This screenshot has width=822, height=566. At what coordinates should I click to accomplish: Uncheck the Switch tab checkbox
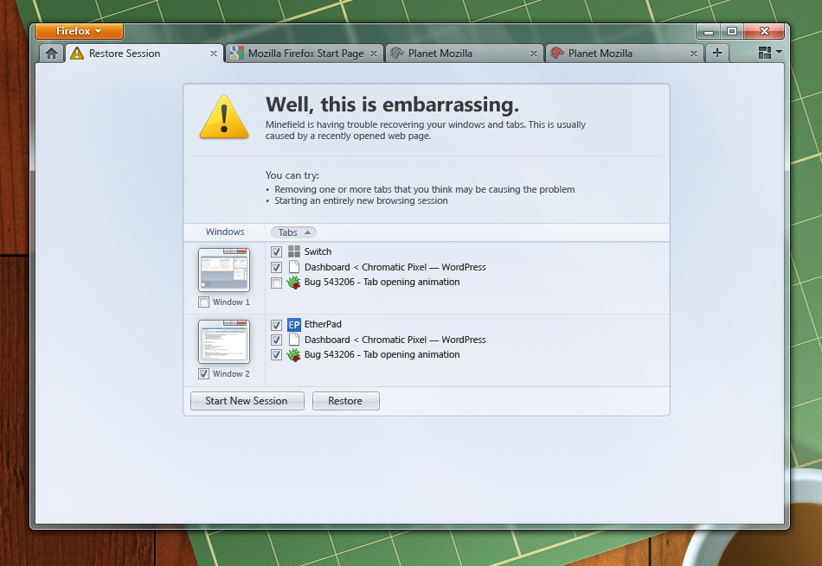click(276, 251)
